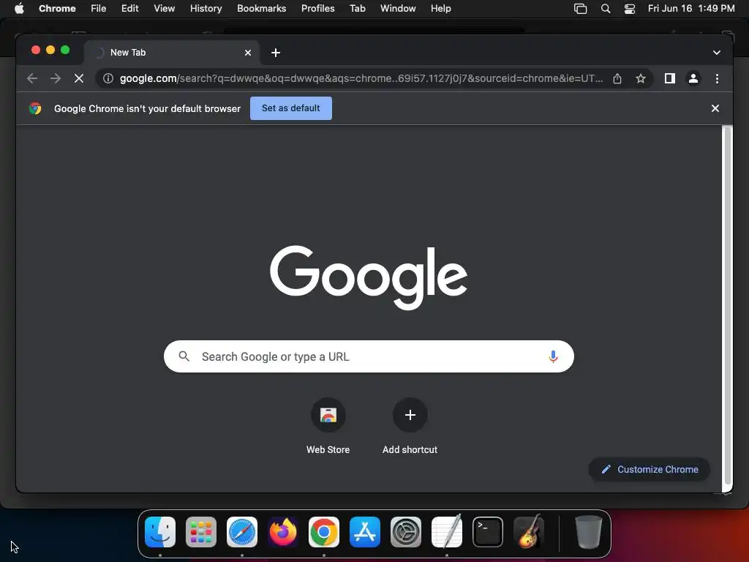This screenshot has height=562, width=749.
Task: Click Chrome icon in the dock
Action: tap(324, 532)
